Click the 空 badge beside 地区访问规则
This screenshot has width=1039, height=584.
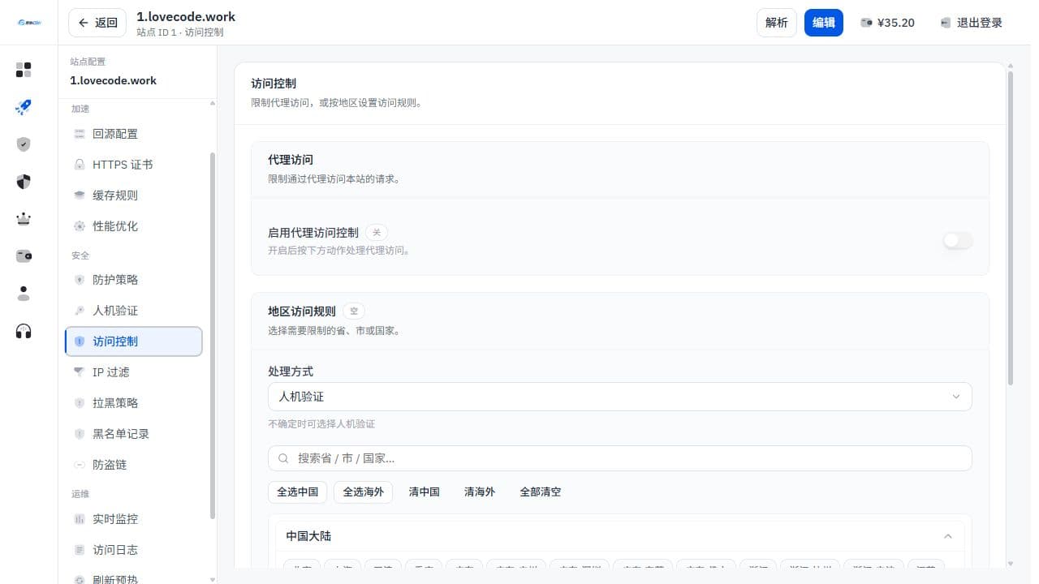coord(353,311)
